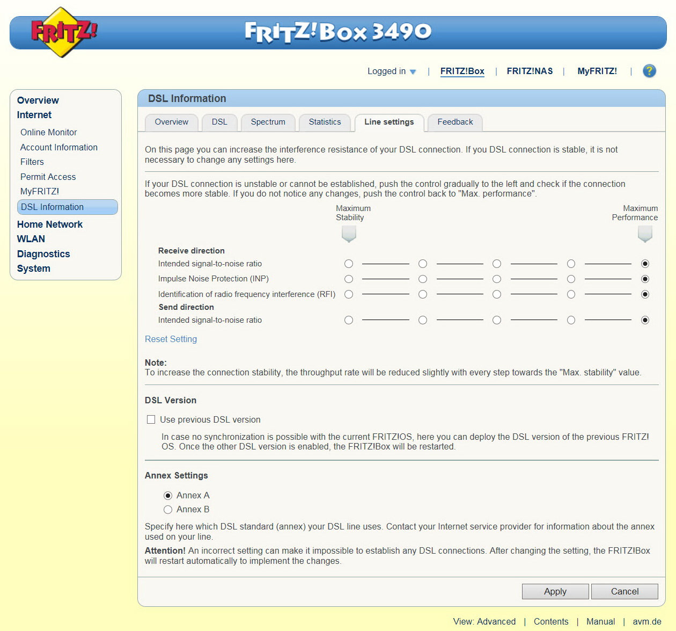The height and width of the screenshot is (631, 676).
Task: Open the FRITZ!NAS header link
Action: coord(530,71)
